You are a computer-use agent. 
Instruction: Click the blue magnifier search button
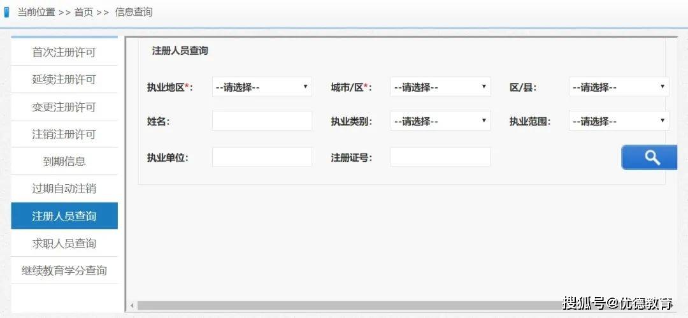649,157
